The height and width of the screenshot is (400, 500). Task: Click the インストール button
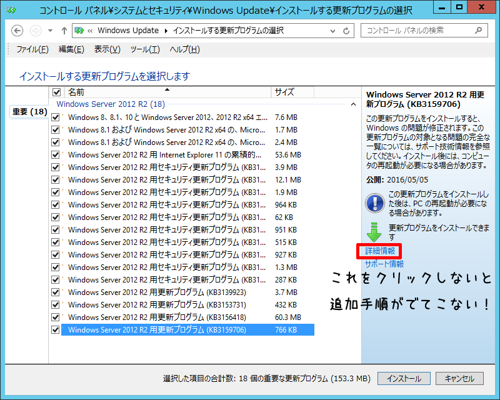click(x=404, y=379)
